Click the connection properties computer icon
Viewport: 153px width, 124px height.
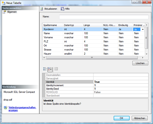click(5, 107)
